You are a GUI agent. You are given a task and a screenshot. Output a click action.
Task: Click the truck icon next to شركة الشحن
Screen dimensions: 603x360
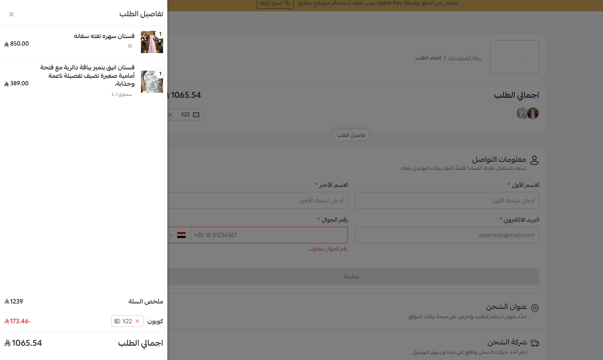535,342
